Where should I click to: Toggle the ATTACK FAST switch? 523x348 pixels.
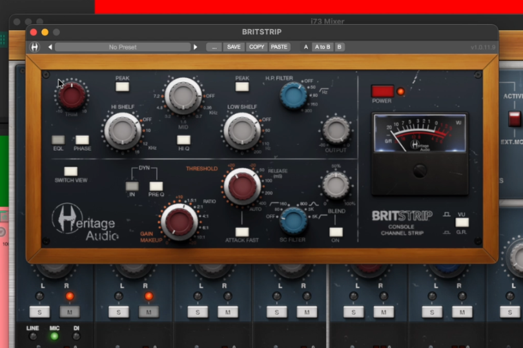[242, 232]
